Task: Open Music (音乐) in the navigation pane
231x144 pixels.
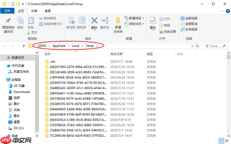Action: pos(14,116)
